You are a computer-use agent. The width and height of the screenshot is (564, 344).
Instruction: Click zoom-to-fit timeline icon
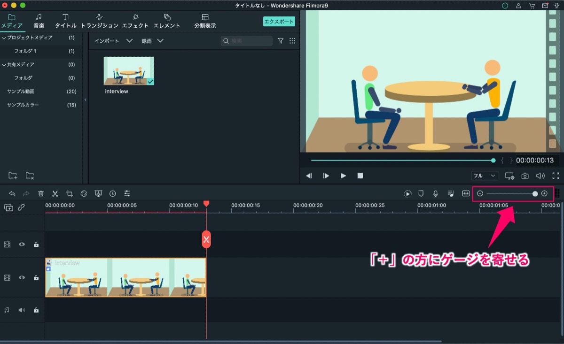(x=466, y=193)
